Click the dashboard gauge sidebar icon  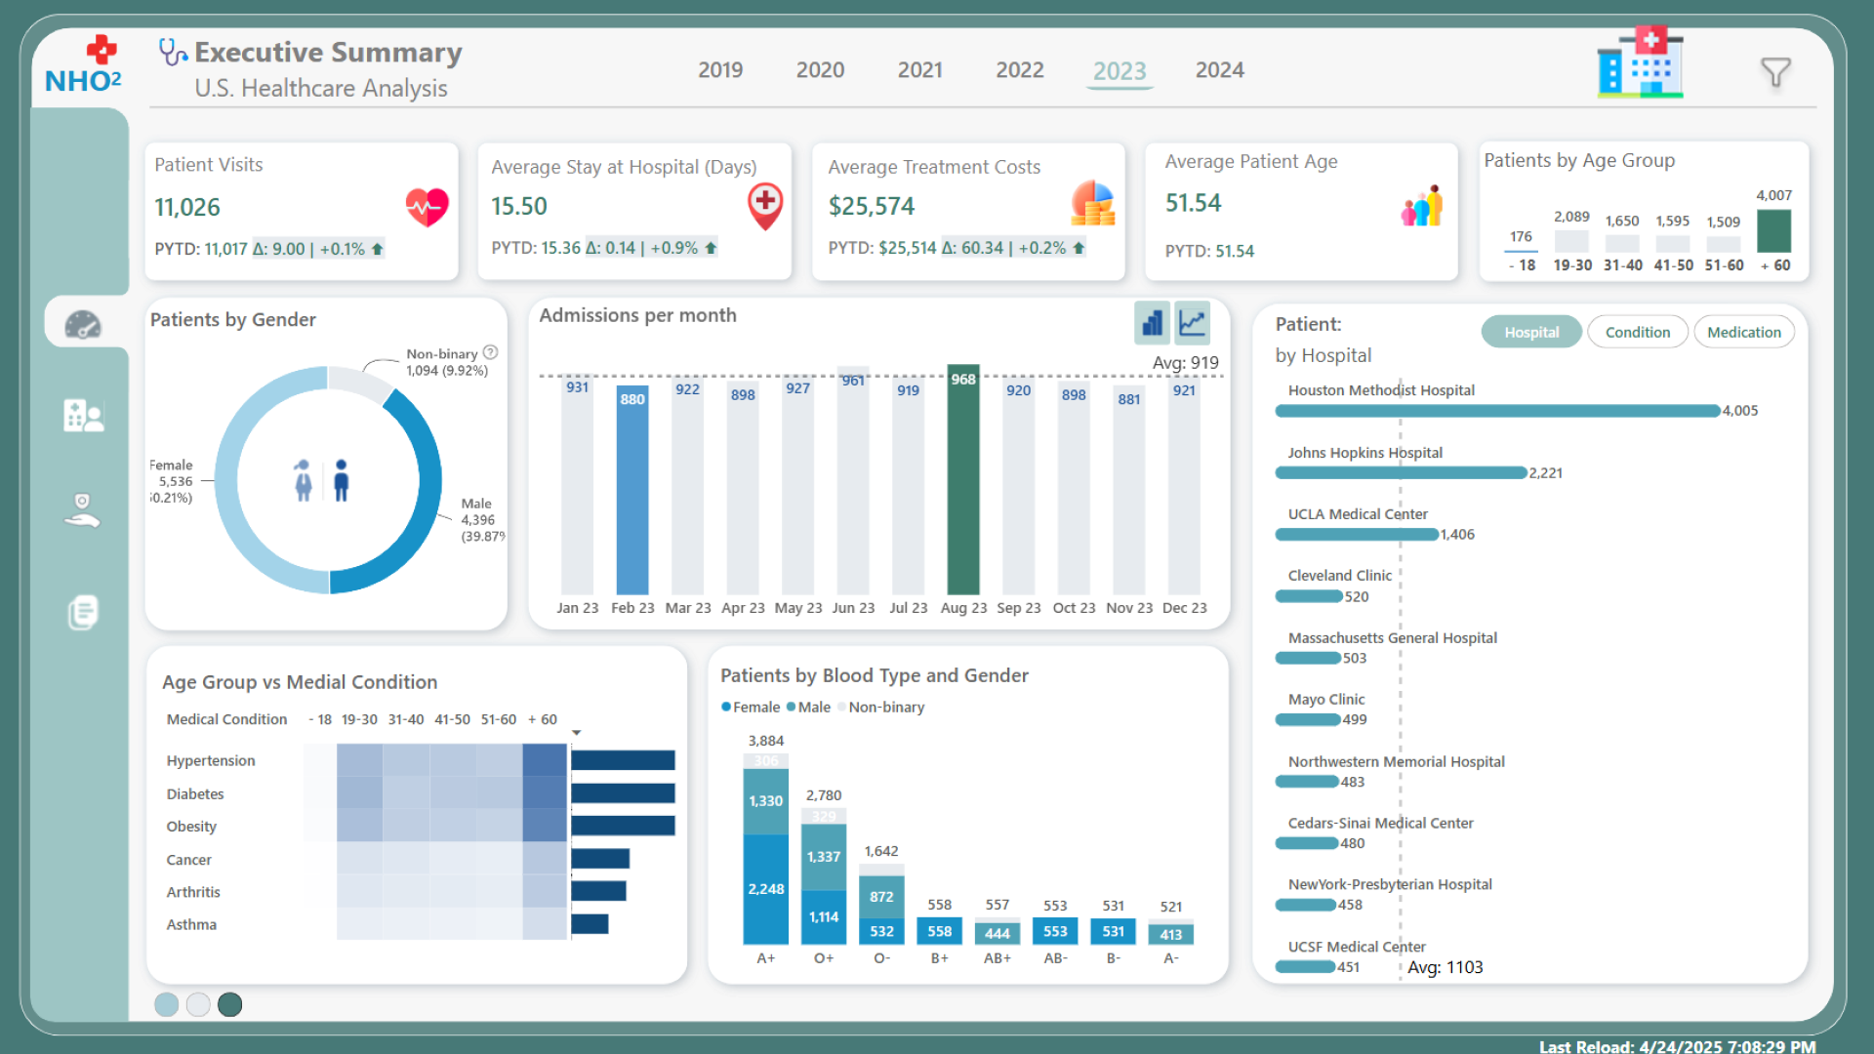click(83, 324)
